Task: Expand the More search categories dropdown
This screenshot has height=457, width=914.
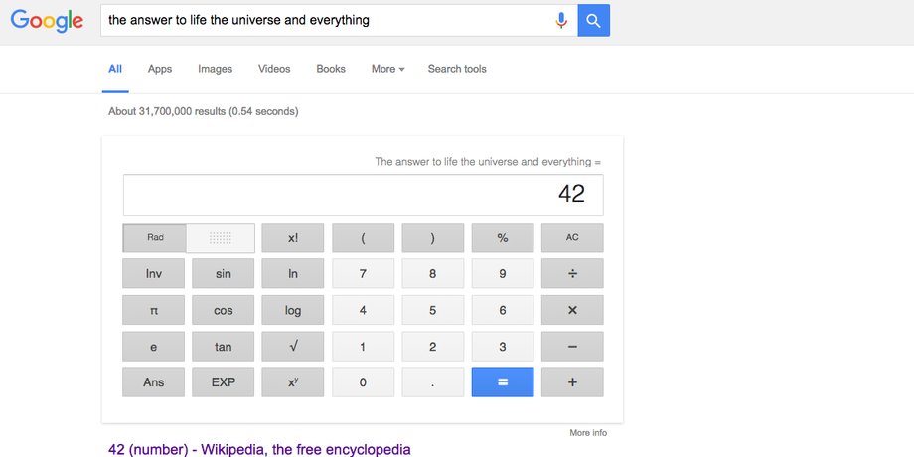Action: (x=387, y=69)
